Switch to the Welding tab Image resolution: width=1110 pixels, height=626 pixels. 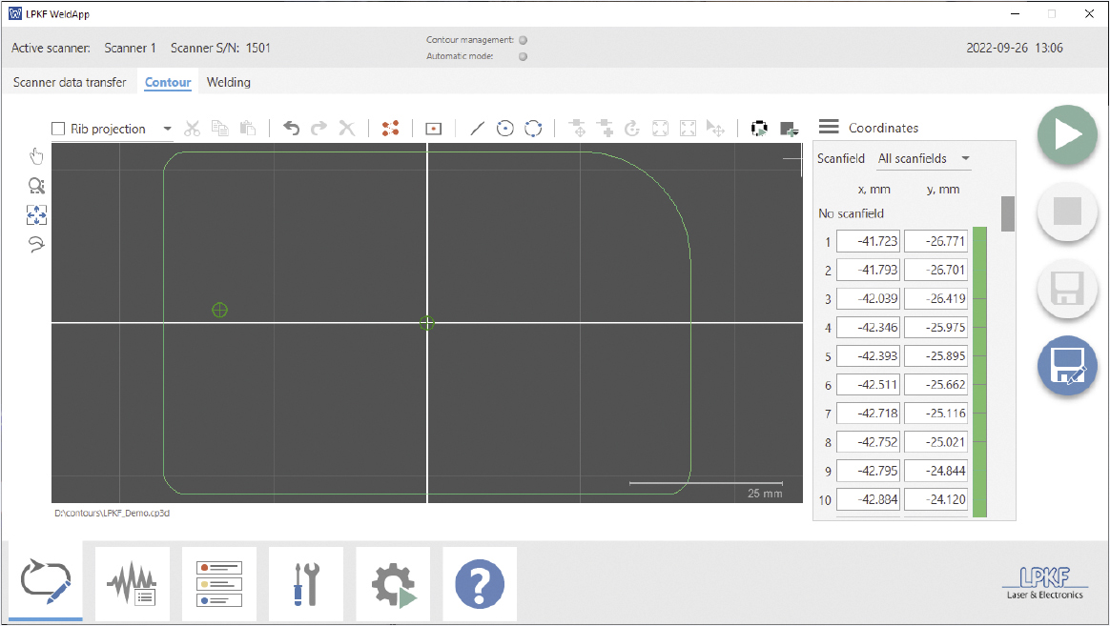(229, 82)
